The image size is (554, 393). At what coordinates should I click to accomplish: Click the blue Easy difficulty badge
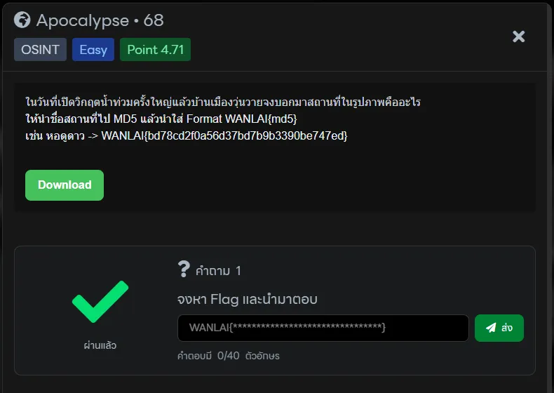(93, 50)
